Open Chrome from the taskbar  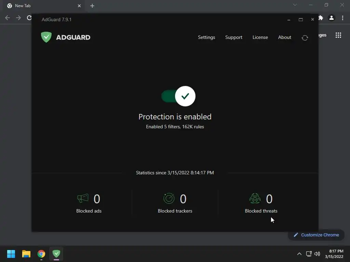click(41, 254)
